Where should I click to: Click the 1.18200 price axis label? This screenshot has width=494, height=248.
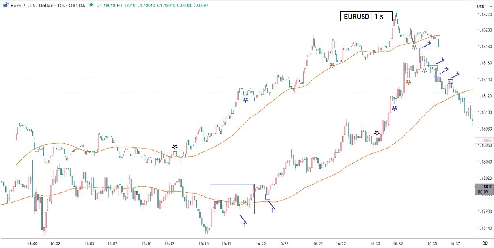484,30
